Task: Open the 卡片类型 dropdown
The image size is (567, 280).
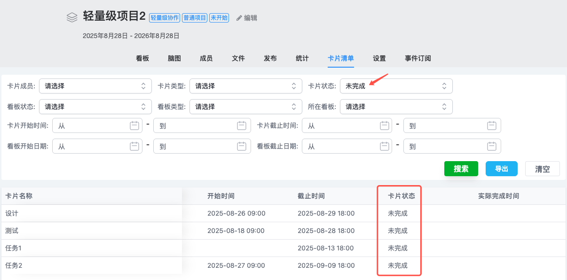Action: pos(246,86)
